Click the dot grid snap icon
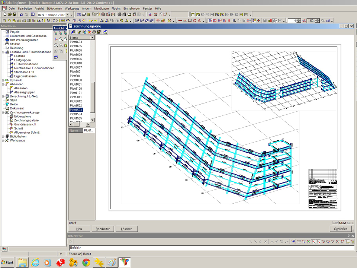Screen dimensions: 357x268 pyautogui.click(x=299, y=242)
